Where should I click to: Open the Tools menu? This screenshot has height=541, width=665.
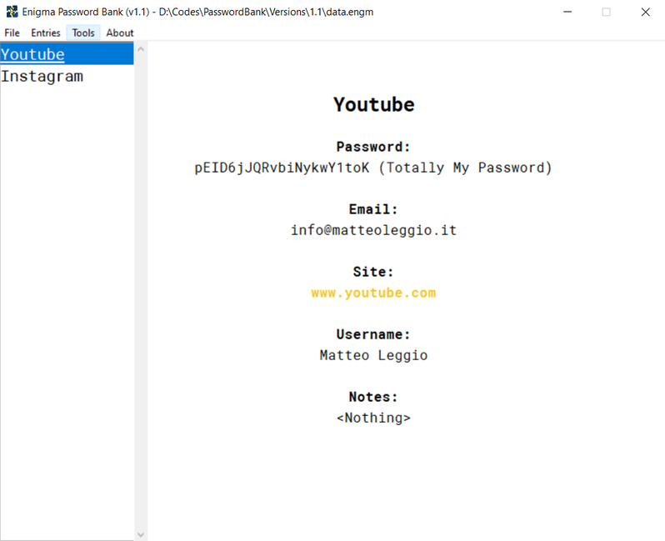[x=83, y=33]
